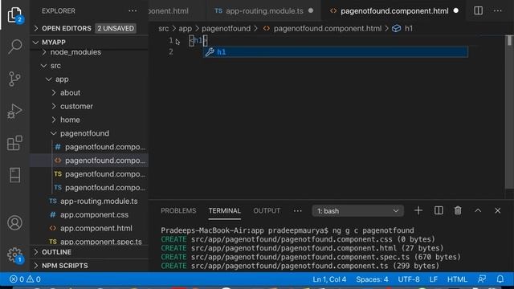Click the src breadcrumb segment
The image size is (514, 289).
[x=164, y=29]
